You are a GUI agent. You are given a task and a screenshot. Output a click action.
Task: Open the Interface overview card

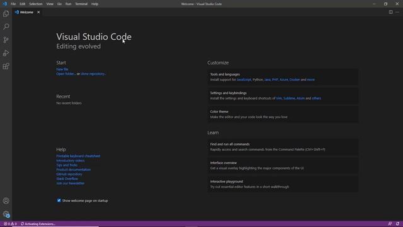[283, 165]
